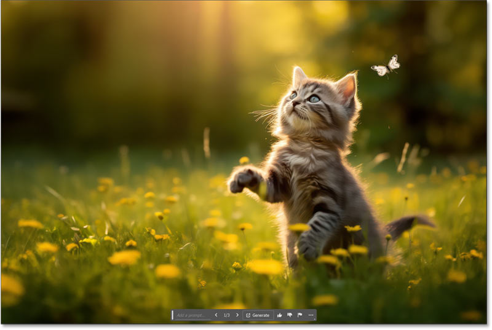492x330 pixels.
Task: Grab the taskbar's left drag handle
Action: pos(173,315)
